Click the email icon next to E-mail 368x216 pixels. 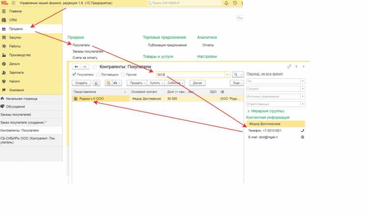coord(303,137)
